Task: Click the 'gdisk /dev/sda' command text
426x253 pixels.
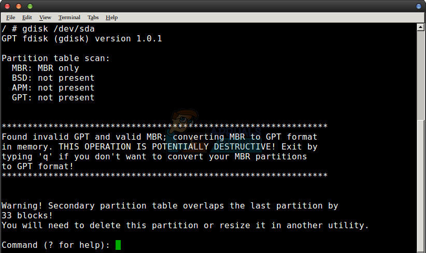Action: (x=59, y=29)
